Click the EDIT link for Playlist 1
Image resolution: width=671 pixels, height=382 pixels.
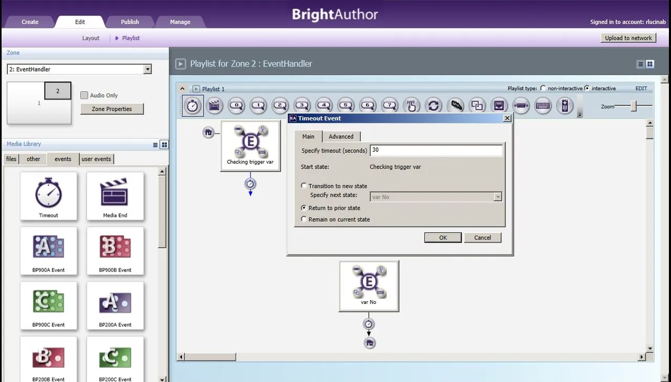[641, 89]
